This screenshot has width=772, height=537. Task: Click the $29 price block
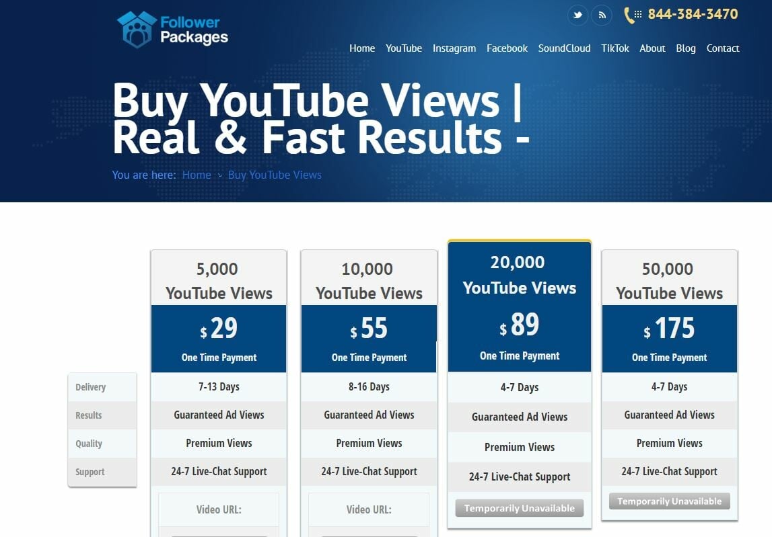coord(219,338)
